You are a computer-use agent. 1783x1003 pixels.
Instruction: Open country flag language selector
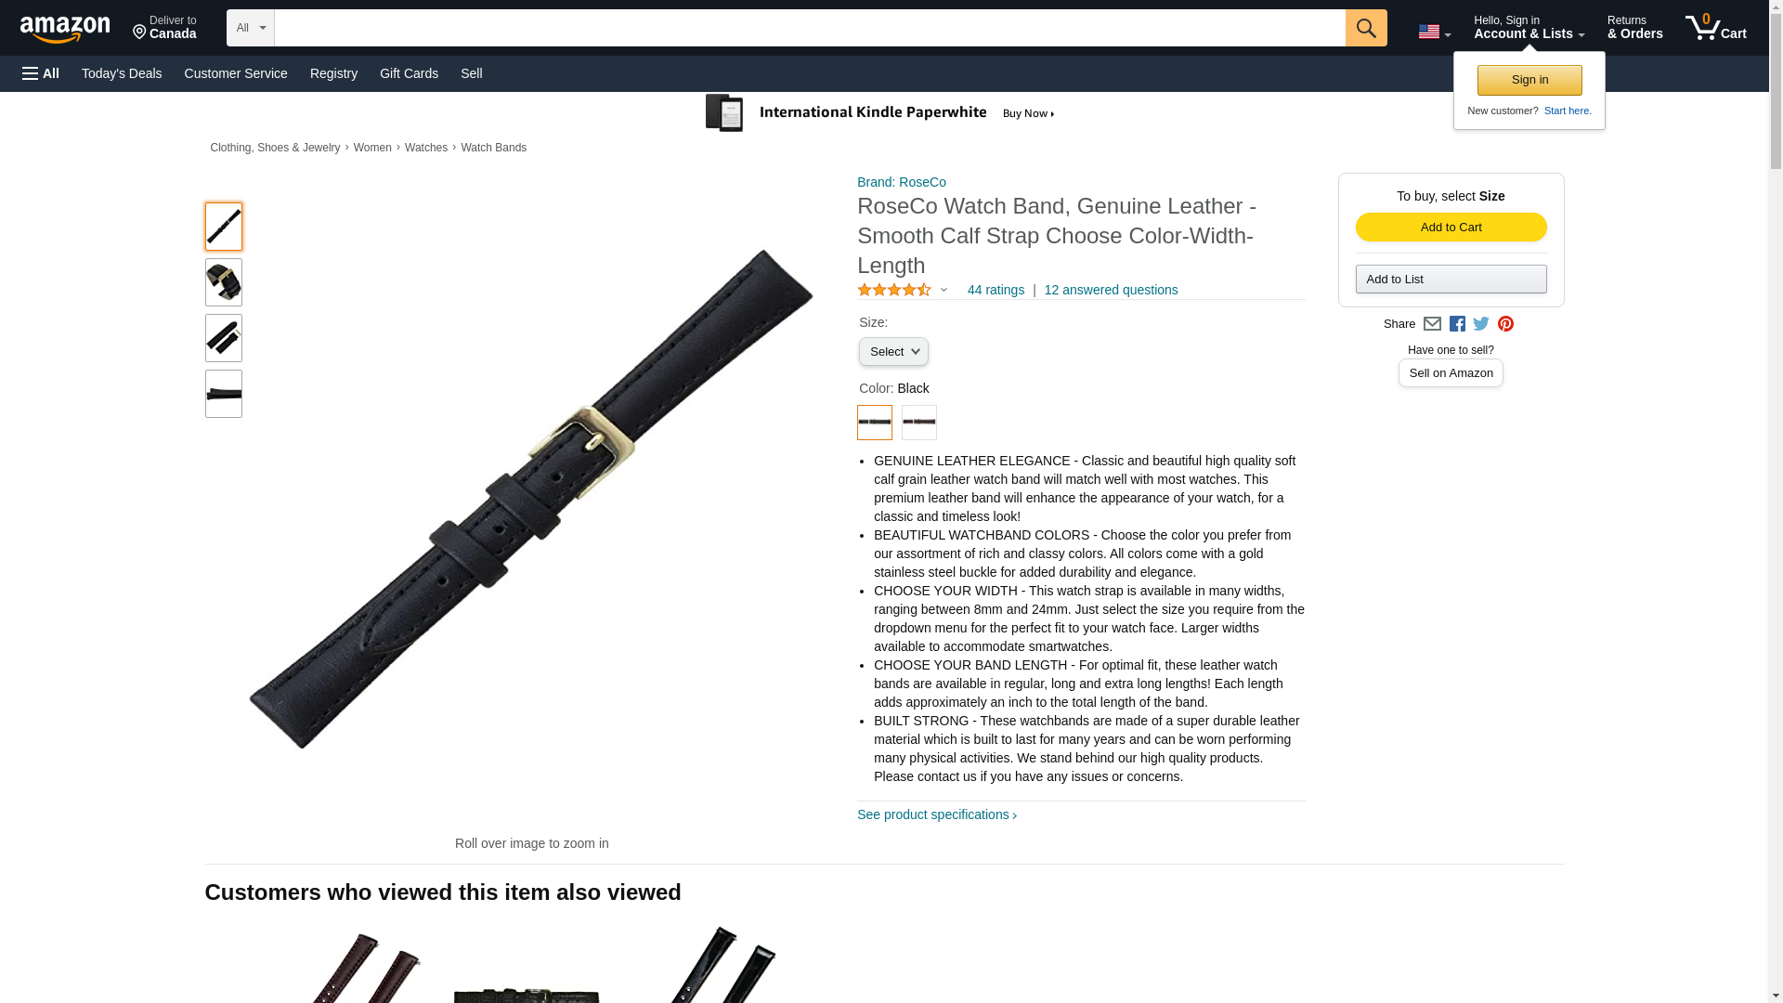click(1434, 32)
